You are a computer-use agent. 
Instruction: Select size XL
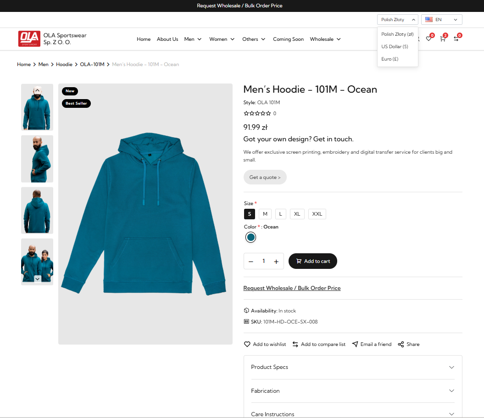pos(297,214)
